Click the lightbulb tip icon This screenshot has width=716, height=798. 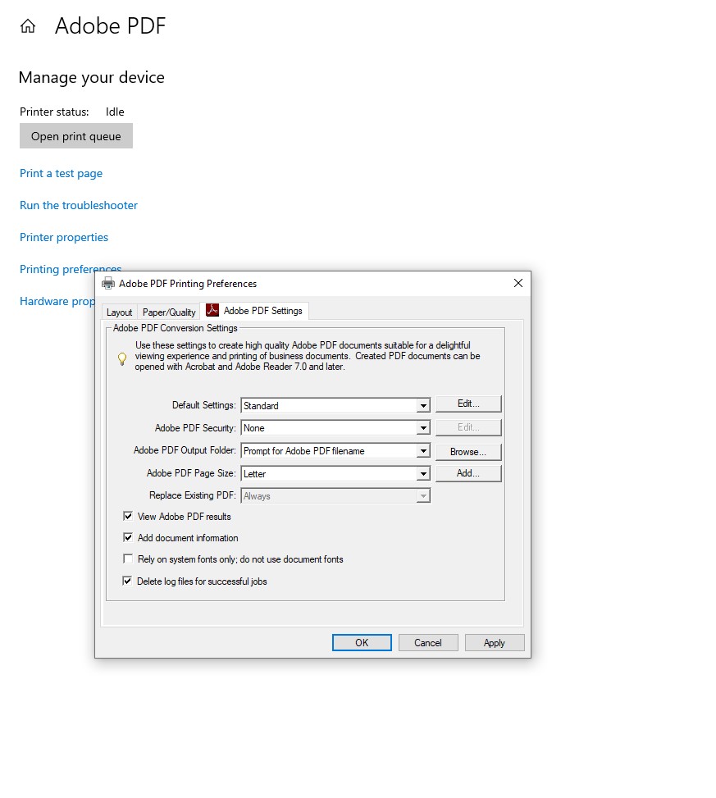point(121,359)
